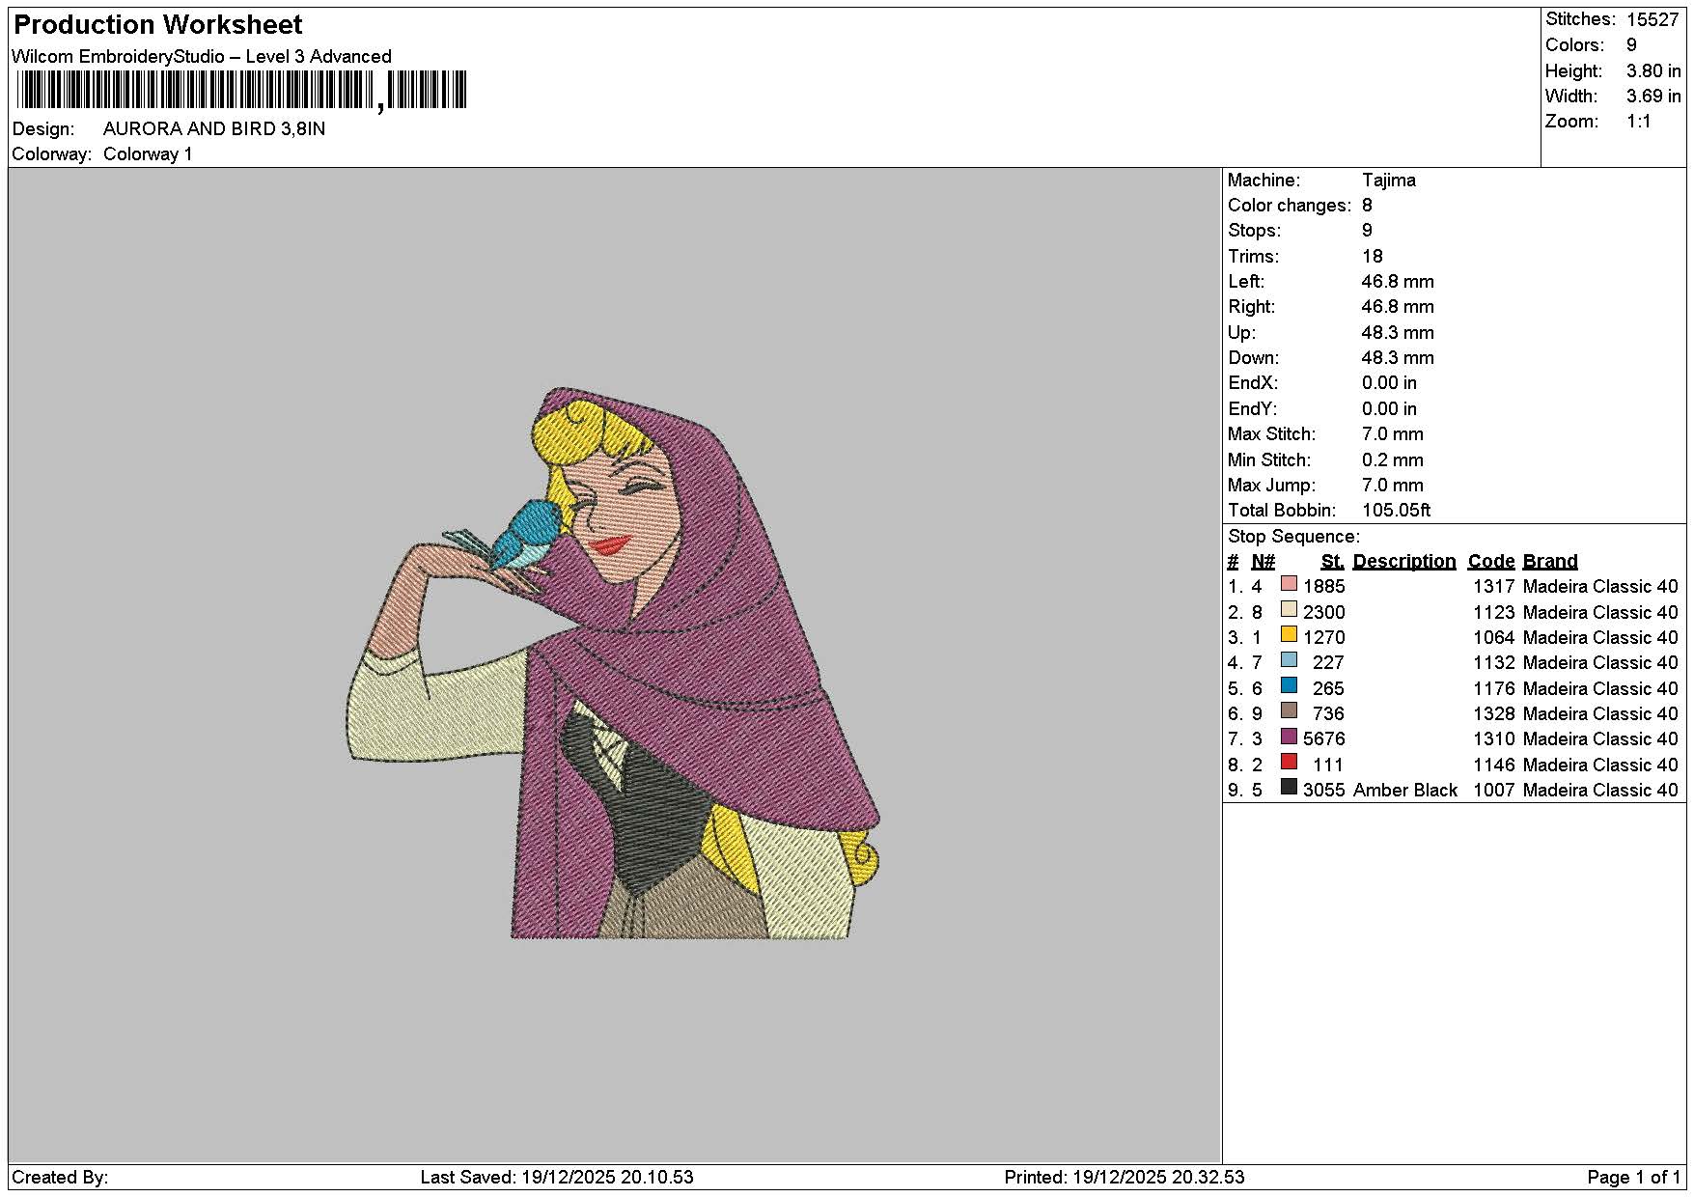Image resolution: width=1694 pixels, height=1197 pixels.
Task: Select the stitch count "15527"
Action: [1652, 19]
